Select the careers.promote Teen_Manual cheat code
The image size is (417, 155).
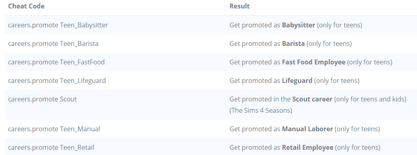(54, 129)
